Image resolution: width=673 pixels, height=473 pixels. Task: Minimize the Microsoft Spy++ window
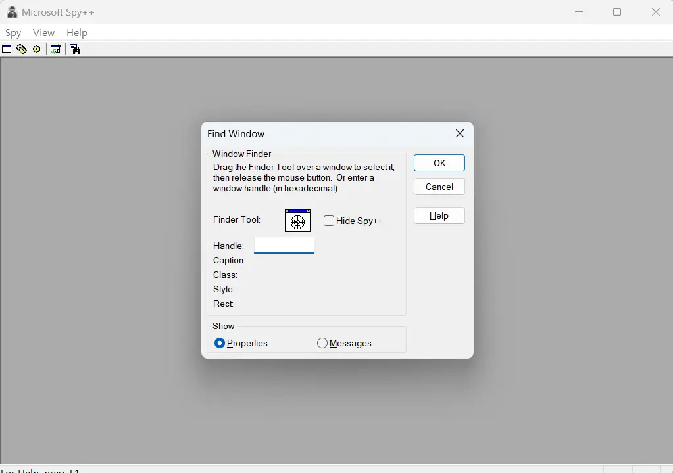coord(579,12)
